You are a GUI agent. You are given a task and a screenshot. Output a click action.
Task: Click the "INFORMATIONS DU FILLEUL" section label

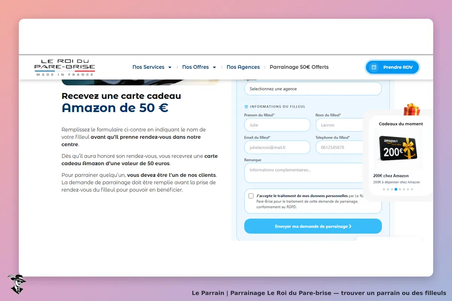(278, 106)
